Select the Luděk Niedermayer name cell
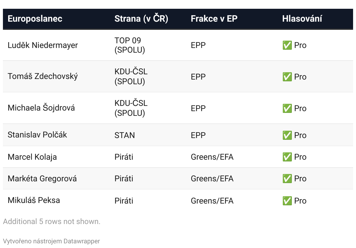This screenshot has width=356, height=248. tap(43, 45)
